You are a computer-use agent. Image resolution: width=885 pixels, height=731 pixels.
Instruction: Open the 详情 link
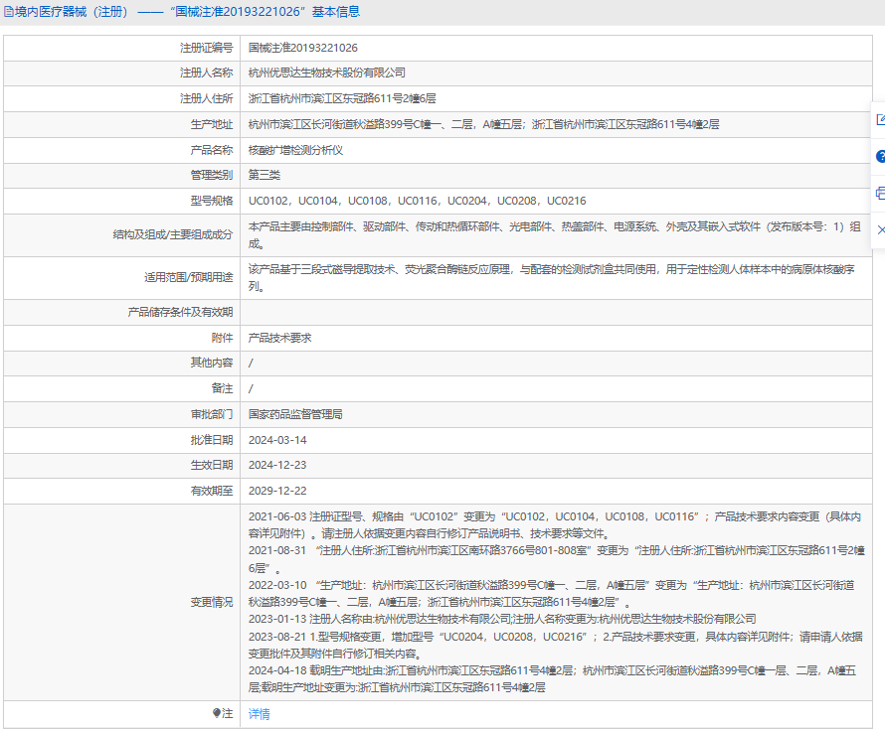click(260, 714)
